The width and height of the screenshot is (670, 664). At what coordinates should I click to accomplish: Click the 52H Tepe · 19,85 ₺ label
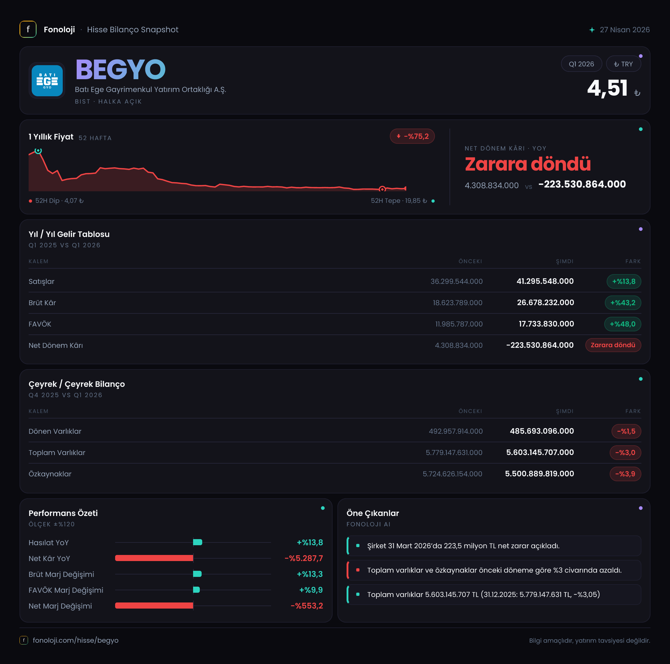[x=399, y=201]
